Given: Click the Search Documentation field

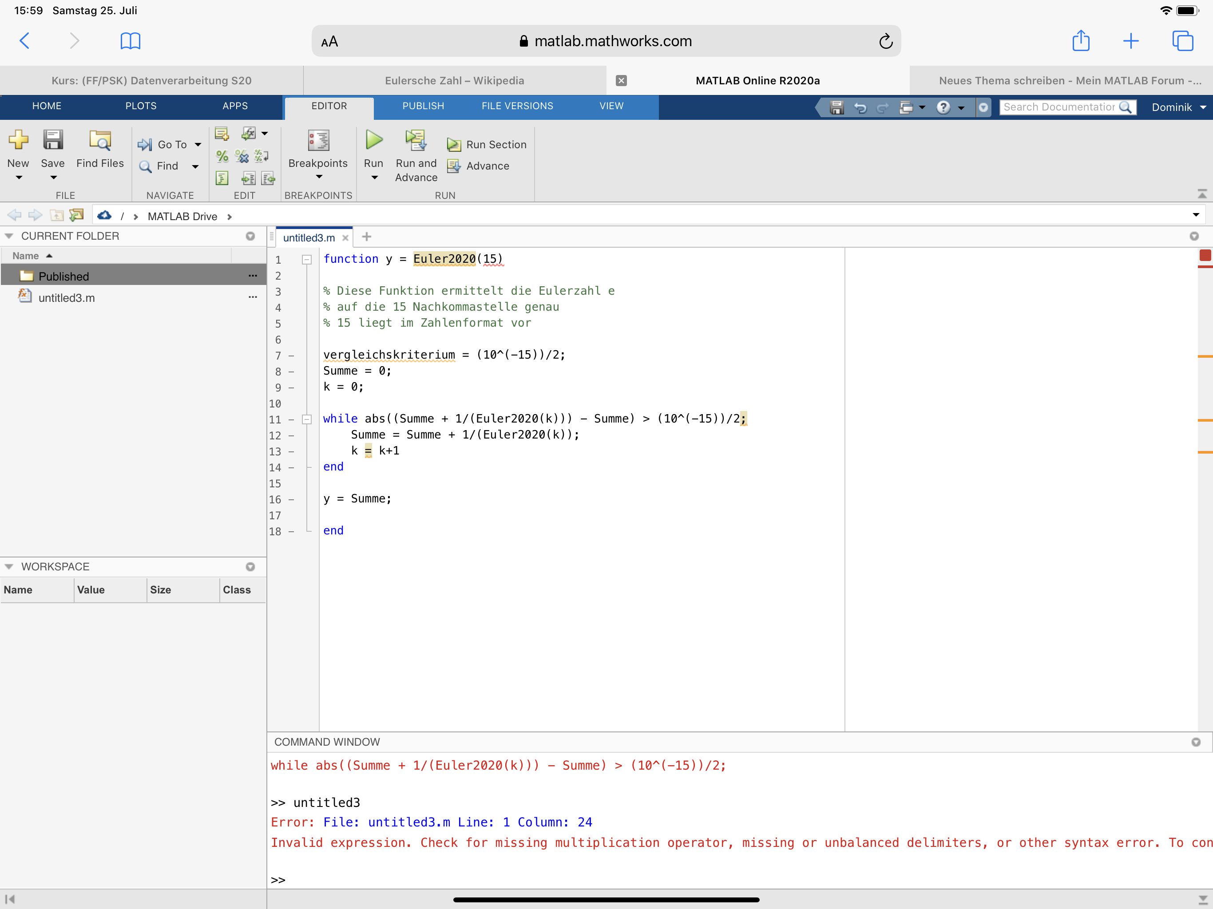Looking at the screenshot, I should click(1058, 107).
